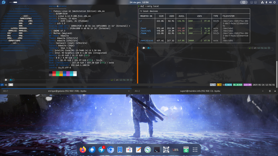Viewport: 278px width, 156px height.
Task: Click the /dev/sda2 filesystem cell
Action: click(x=228, y=28)
